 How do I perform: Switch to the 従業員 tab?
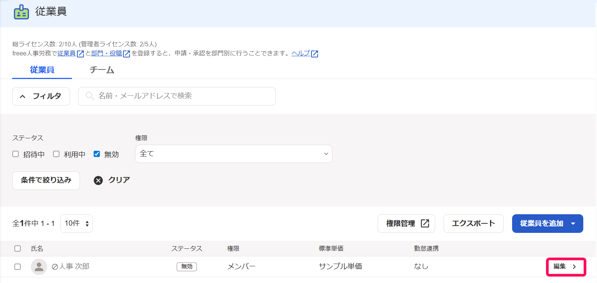pyautogui.click(x=42, y=70)
